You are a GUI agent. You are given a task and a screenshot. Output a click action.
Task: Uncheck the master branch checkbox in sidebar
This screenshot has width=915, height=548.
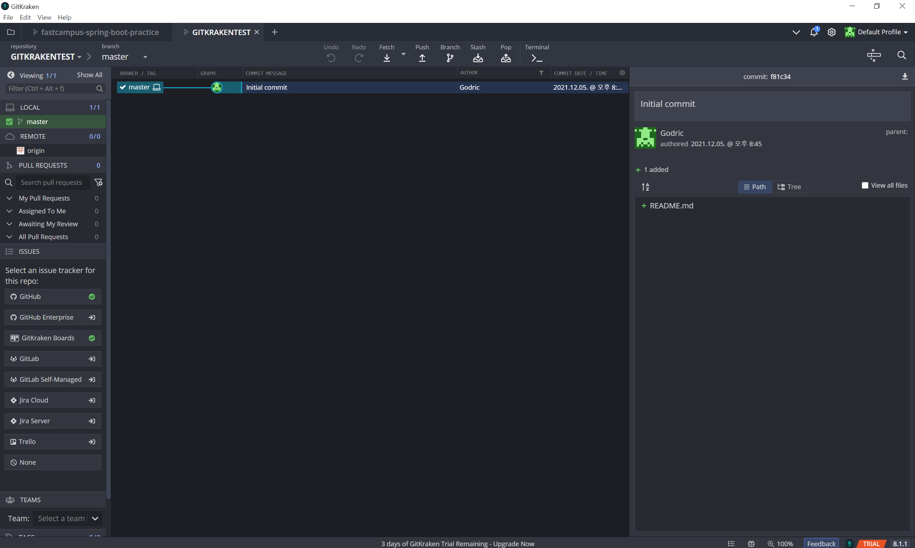(9, 122)
